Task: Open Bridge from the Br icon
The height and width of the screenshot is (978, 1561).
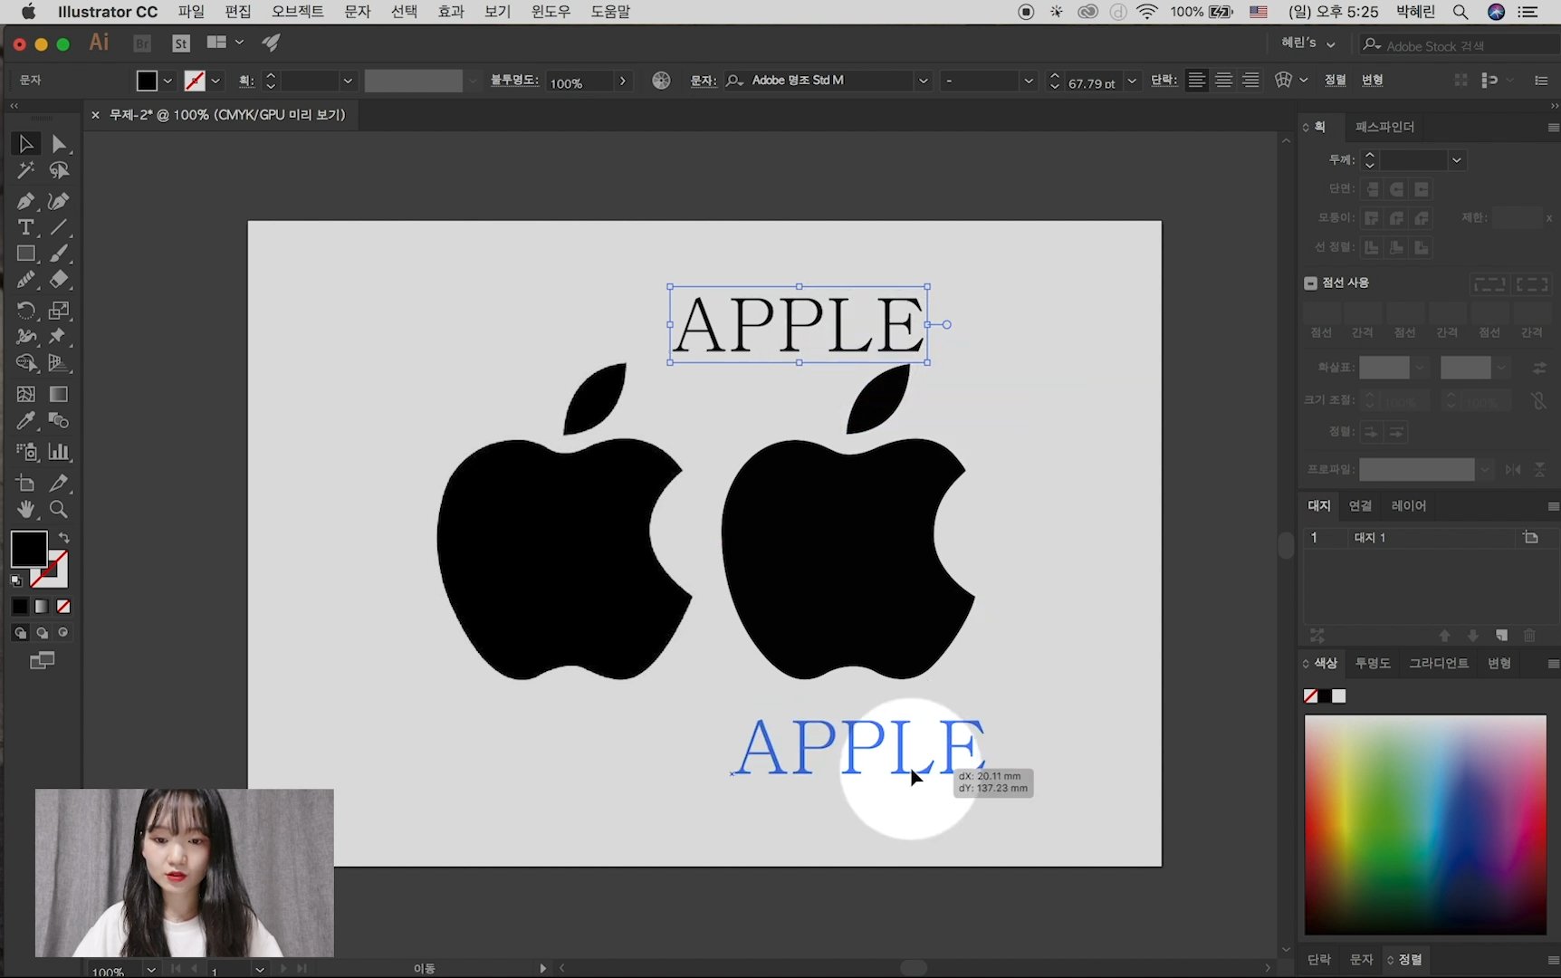Action: point(142,43)
